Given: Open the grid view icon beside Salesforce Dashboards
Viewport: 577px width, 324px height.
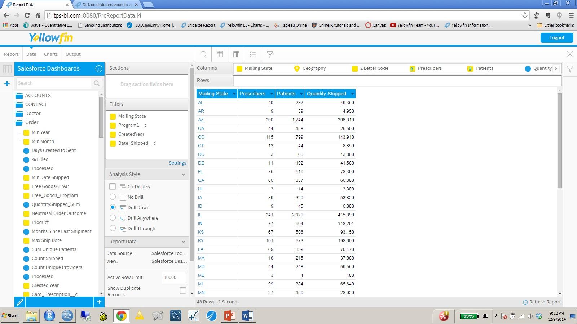Looking at the screenshot, I should click(7, 69).
